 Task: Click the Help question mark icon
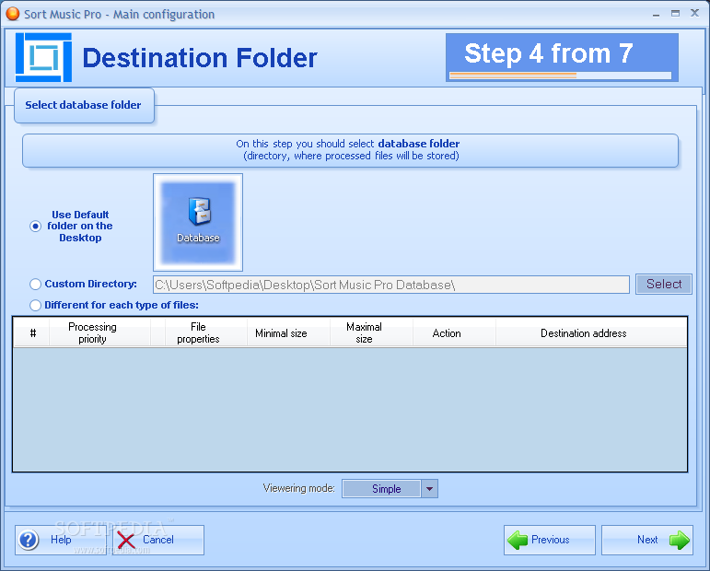[29, 540]
